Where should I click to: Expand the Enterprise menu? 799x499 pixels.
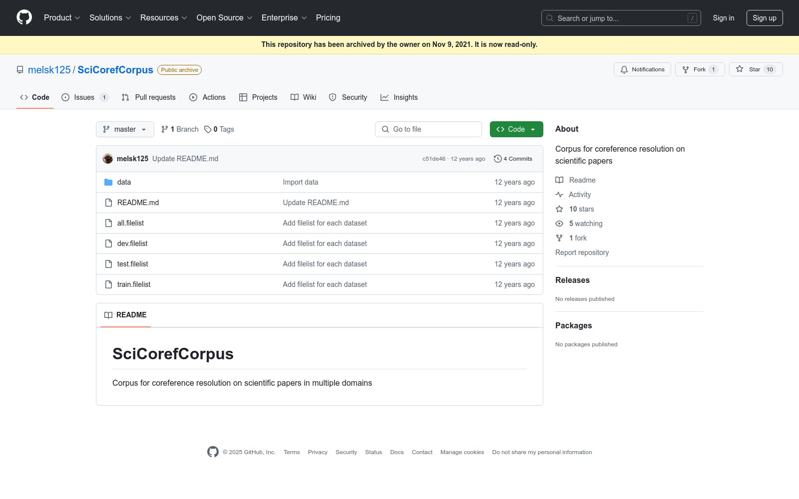[x=284, y=17]
